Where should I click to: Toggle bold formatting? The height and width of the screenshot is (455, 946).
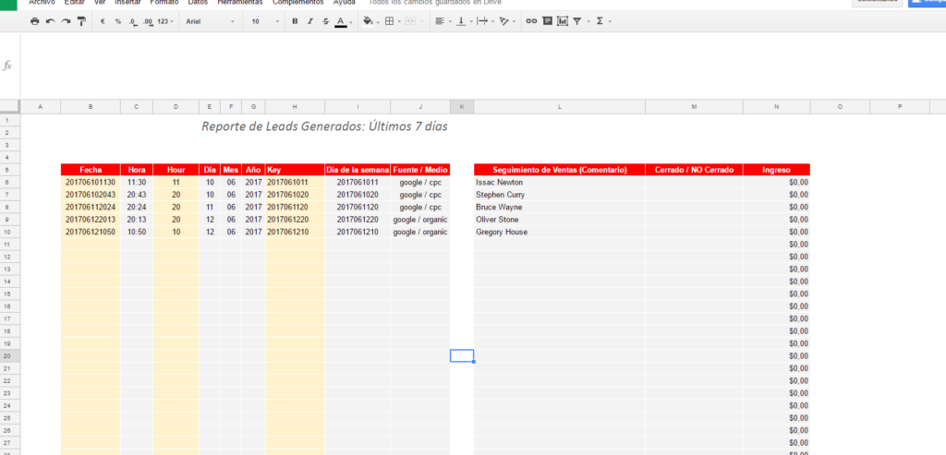click(x=295, y=21)
